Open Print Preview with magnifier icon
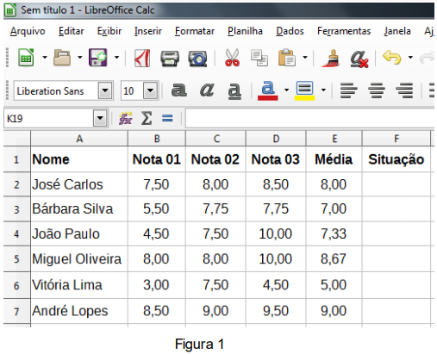 197,59
